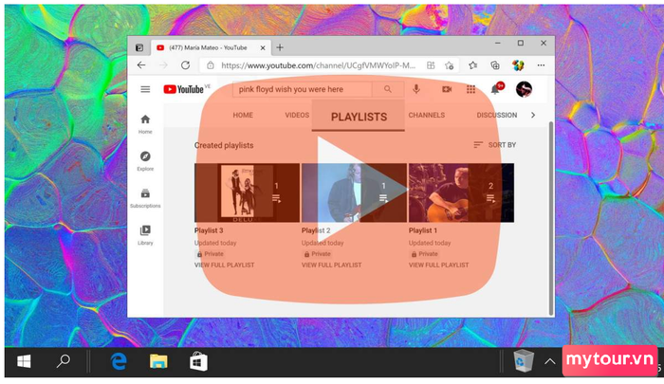Image resolution: width=664 pixels, height=384 pixels.
Task: Open Library in YouTube sidebar
Action: [x=145, y=235]
